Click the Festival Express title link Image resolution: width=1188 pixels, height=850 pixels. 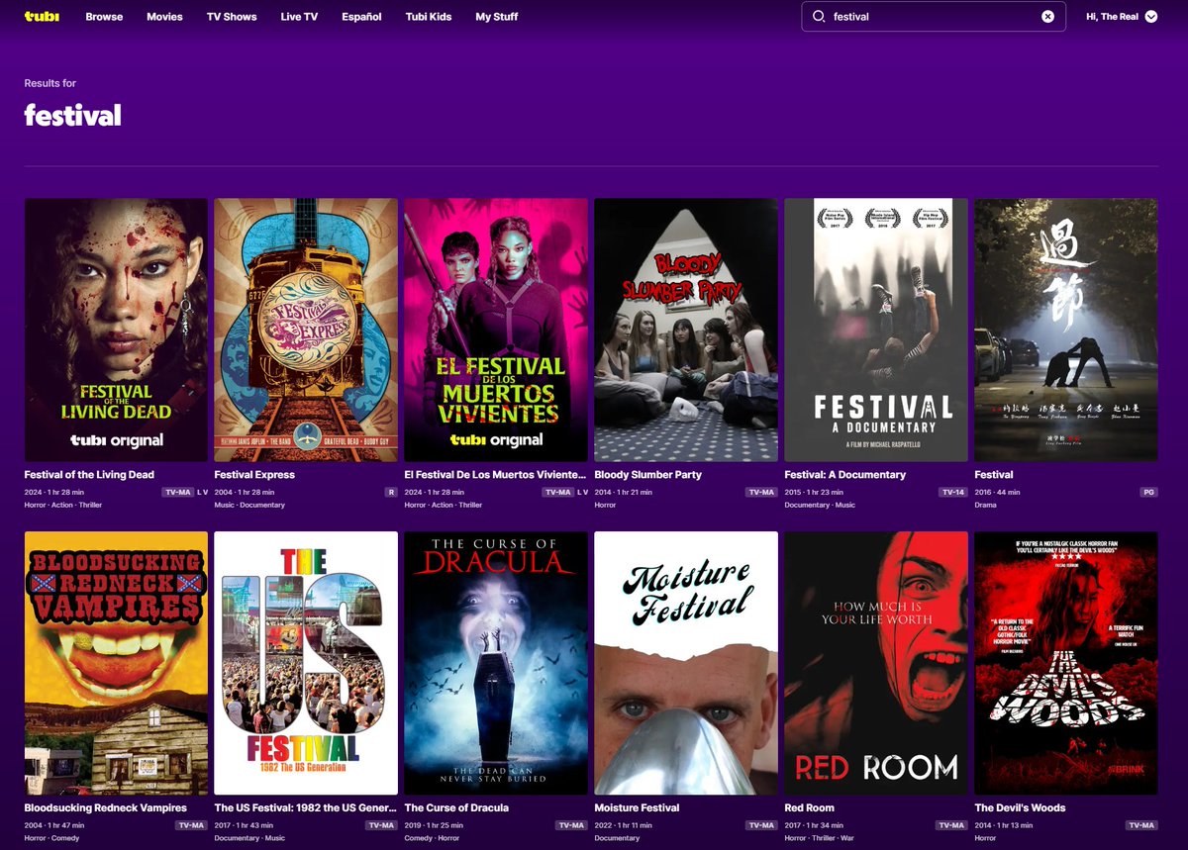tap(254, 475)
